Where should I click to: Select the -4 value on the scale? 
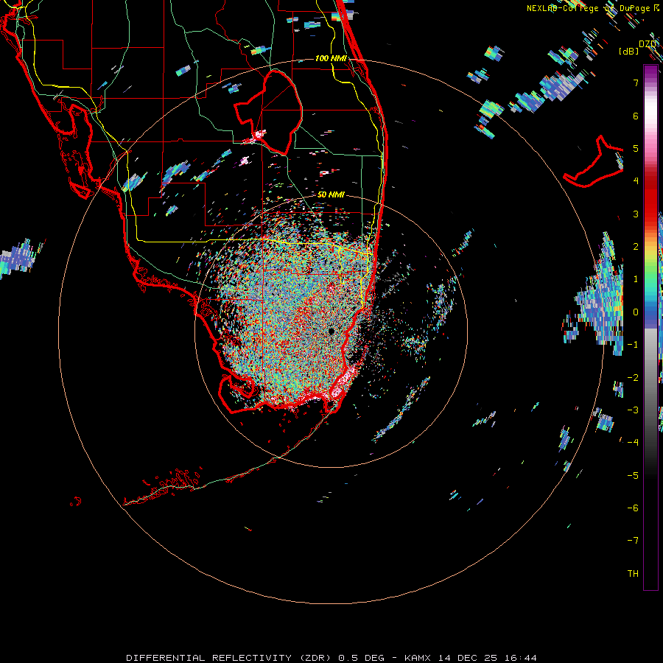[633, 443]
